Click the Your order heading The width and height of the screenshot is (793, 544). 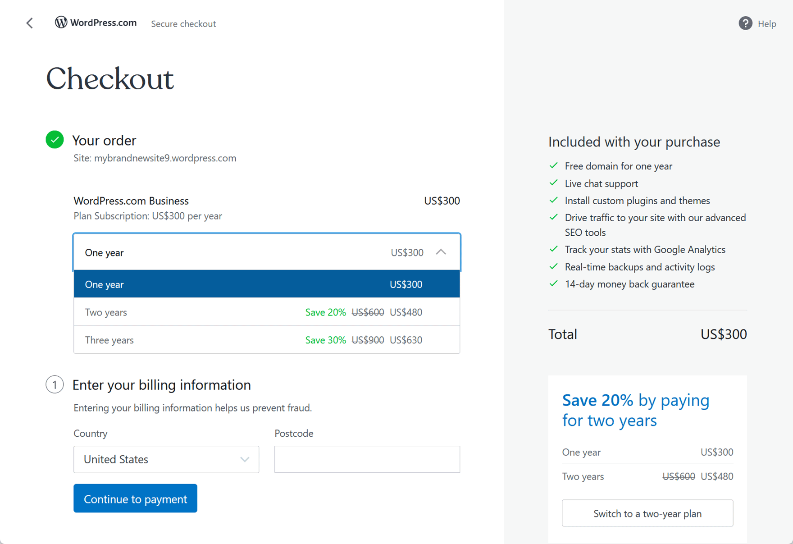point(104,141)
